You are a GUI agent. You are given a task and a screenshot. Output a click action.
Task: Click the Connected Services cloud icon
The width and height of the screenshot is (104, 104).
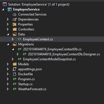[15, 14]
